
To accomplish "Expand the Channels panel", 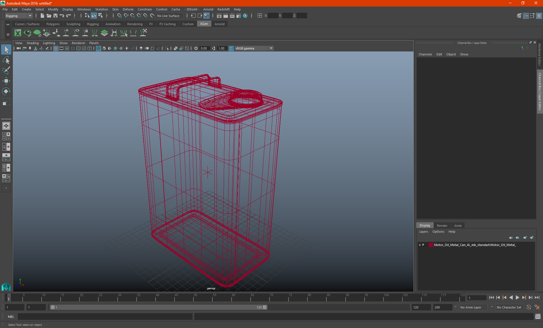I will pyautogui.click(x=425, y=54).
